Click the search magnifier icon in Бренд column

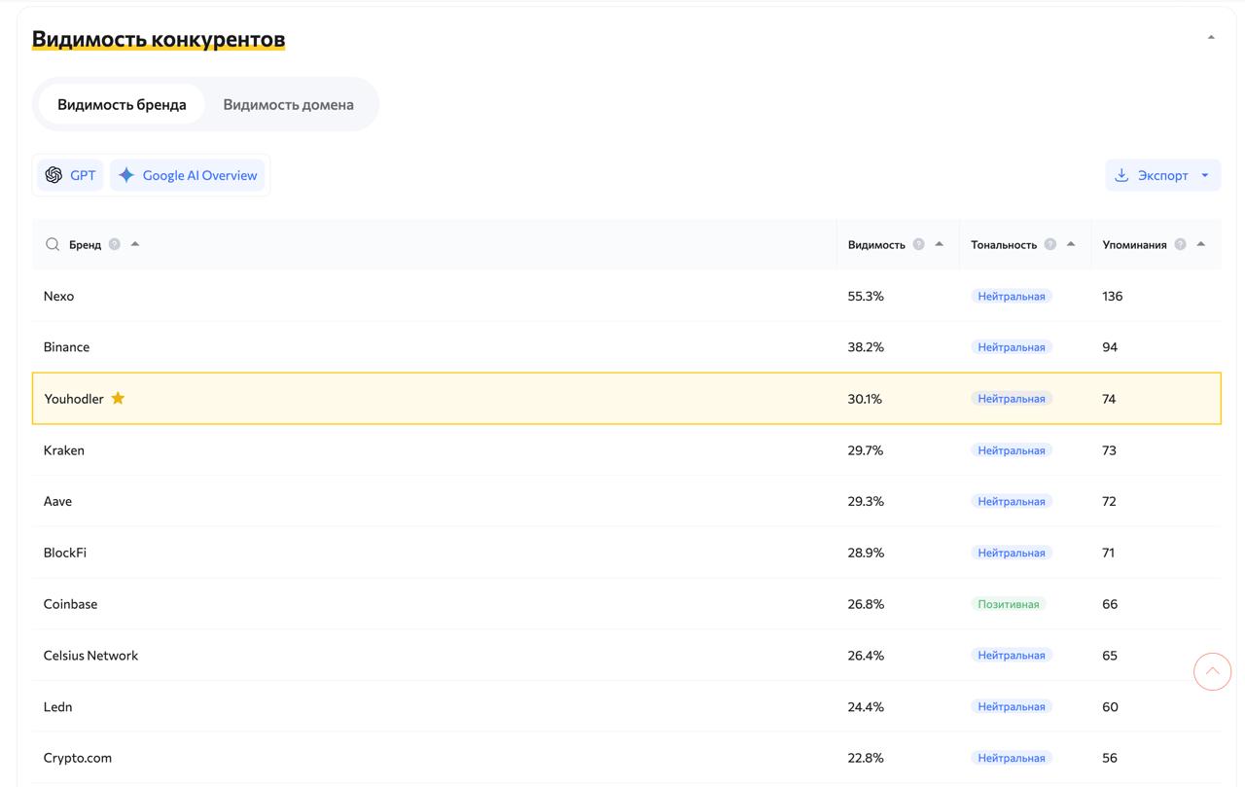click(53, 244)
